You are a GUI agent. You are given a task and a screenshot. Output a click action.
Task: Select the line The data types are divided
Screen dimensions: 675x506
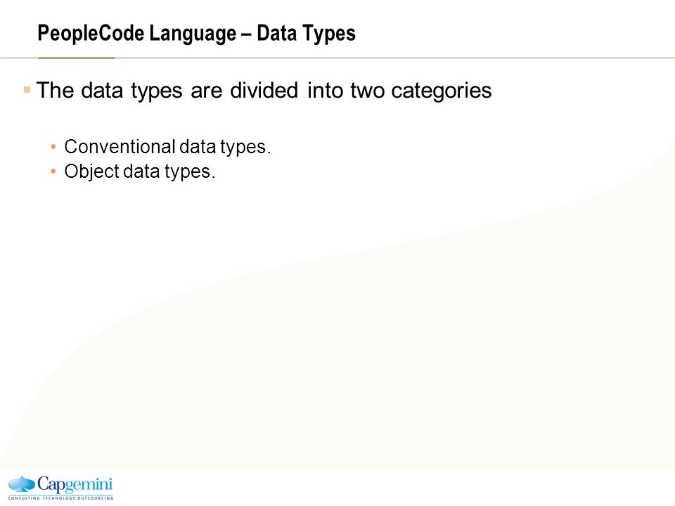pyautogui.click(x=264, y=91)
